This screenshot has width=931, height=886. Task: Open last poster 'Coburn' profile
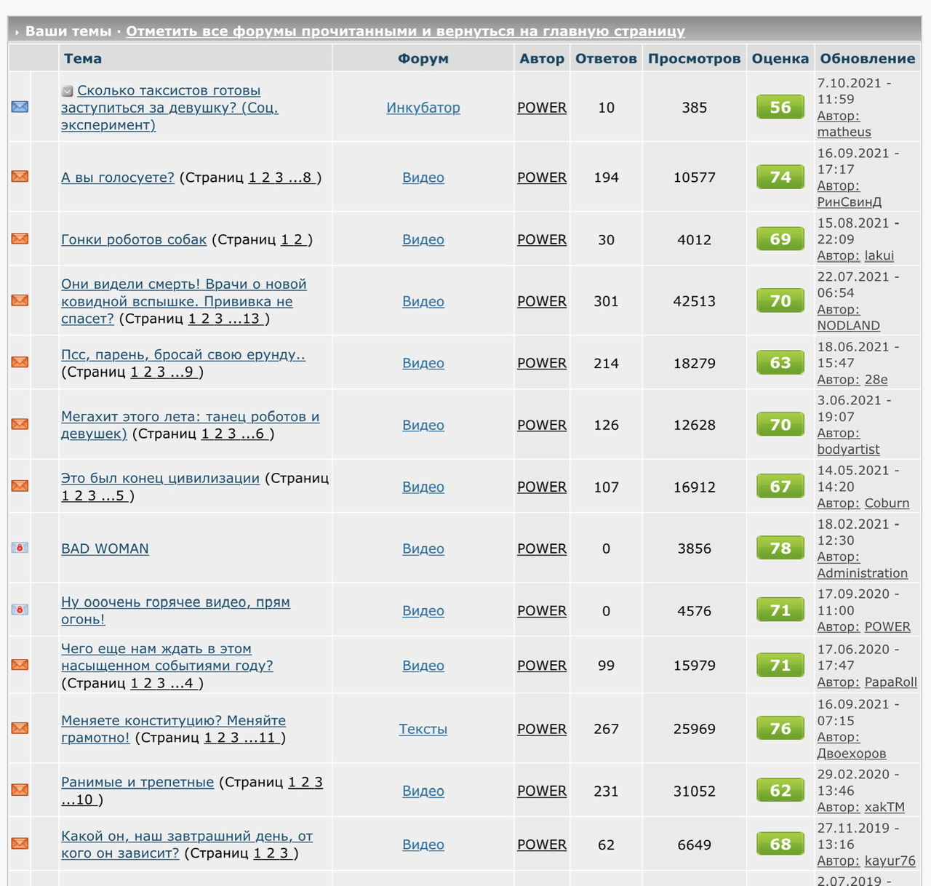pyautogui.click(x=887, y=503)
